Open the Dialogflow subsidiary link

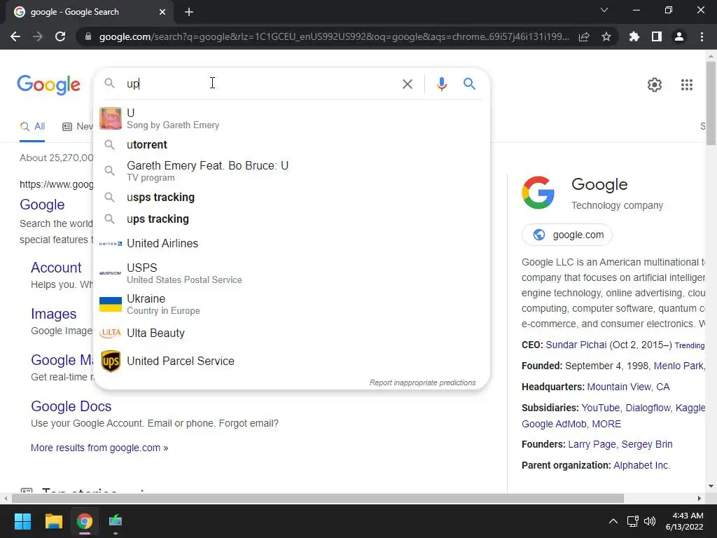coord(648,408)
